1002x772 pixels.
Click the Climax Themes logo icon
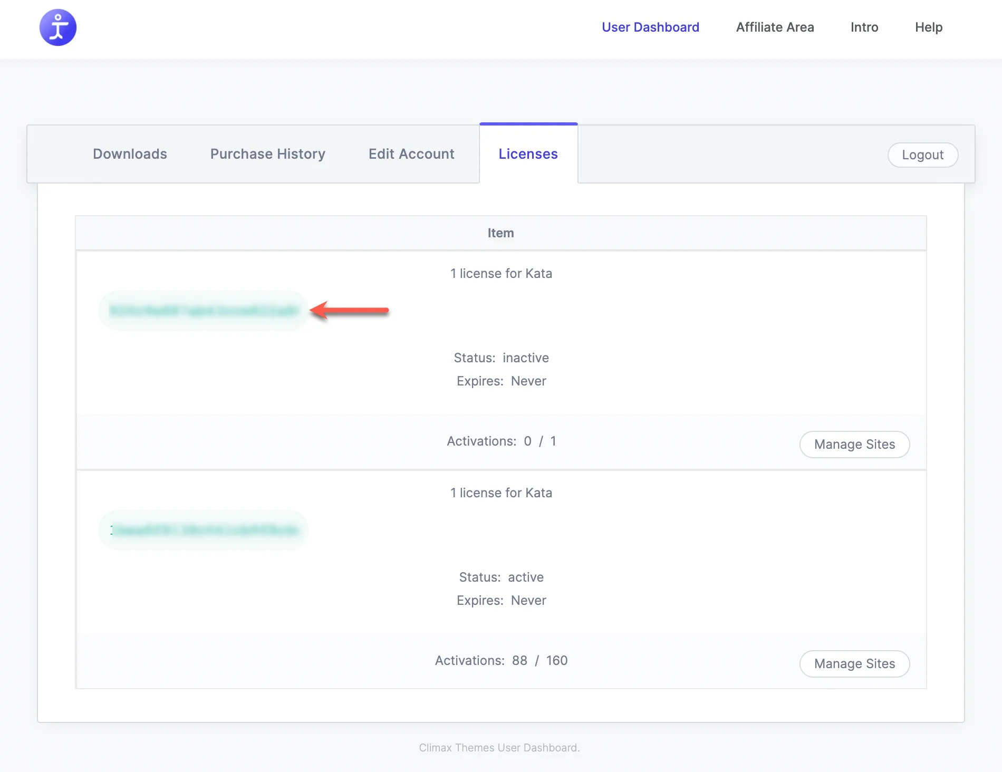click(58, 27)
